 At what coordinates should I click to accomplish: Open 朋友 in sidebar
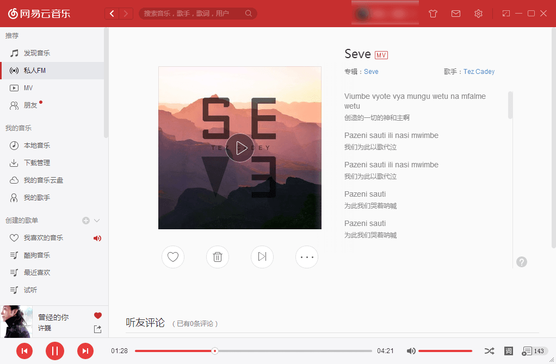[52, 105]
